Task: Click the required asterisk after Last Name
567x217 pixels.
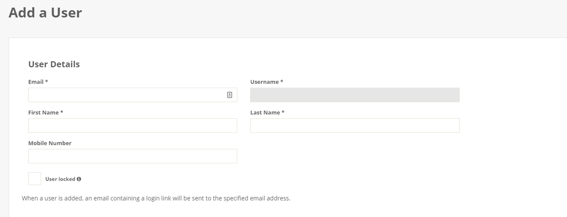Action: (283, 112)
